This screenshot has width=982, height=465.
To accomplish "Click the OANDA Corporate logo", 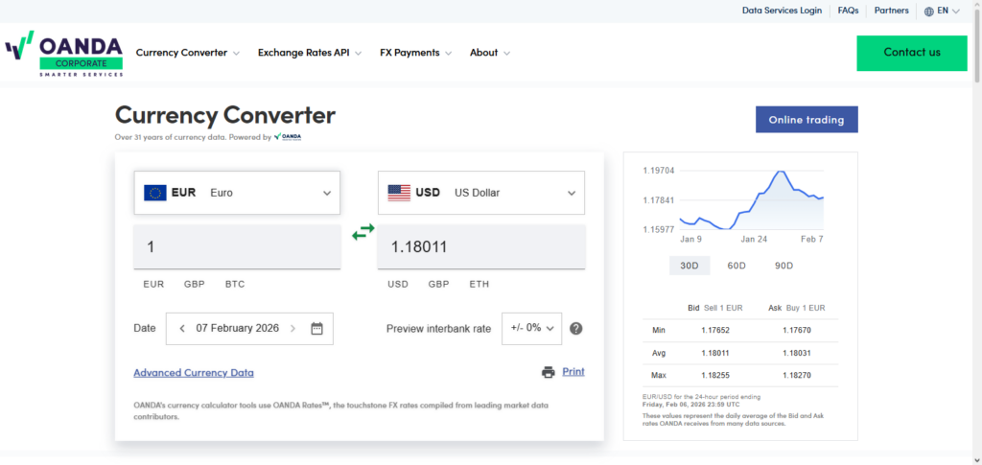I will tap(64, 53).
